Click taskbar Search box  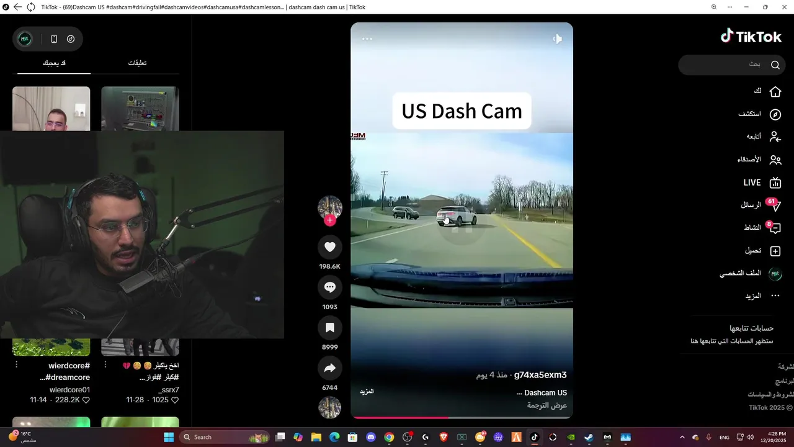coord(225,437)
